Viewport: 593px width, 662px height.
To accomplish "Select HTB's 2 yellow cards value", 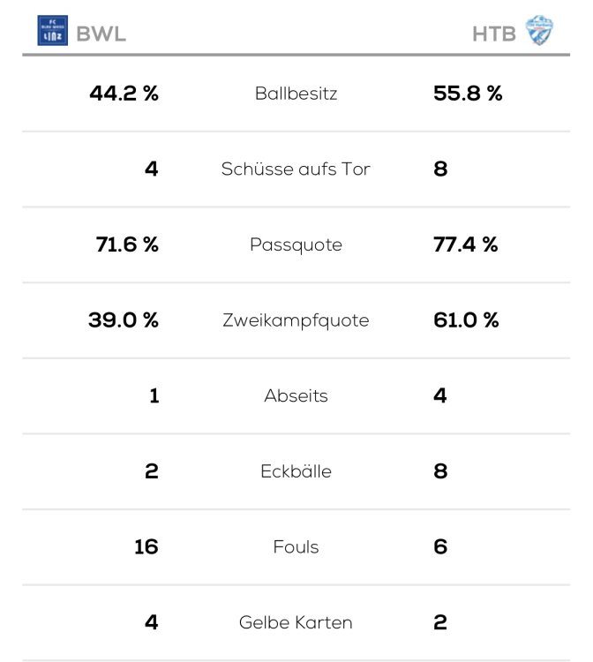I will [440, 622].
